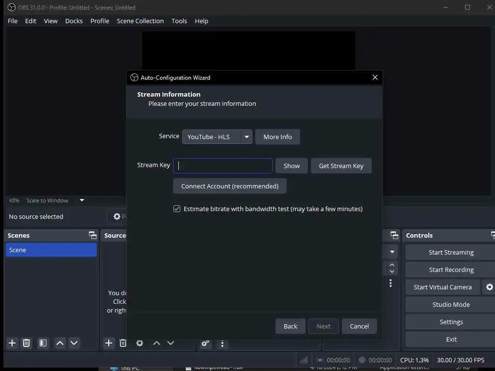Screen dimensions: 495x371
Task: Click More Info button next to Service
Action: 277,137
